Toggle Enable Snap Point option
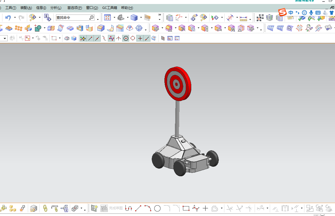Image resolution: width=335 pixels, height=216 pixels. (83, 38)
